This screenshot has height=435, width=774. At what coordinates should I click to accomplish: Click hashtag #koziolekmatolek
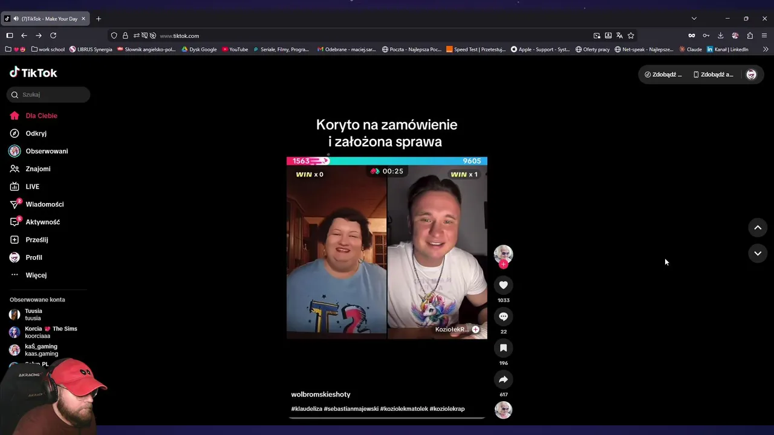[x=404, y=409]
